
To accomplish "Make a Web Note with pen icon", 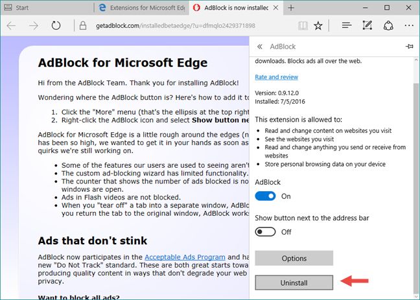I will (367, 25).
